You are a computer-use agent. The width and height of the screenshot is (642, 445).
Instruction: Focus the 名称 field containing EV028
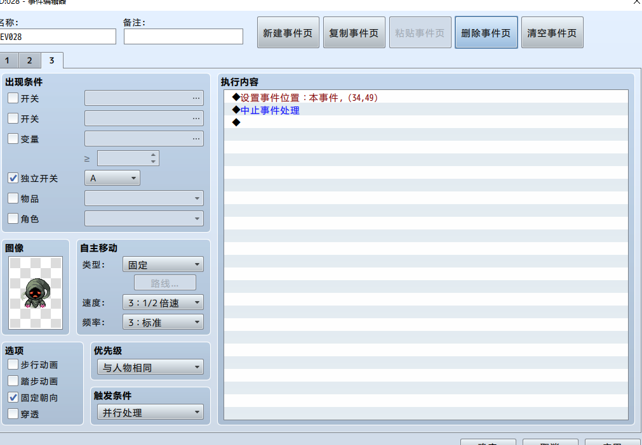point(57,36)
